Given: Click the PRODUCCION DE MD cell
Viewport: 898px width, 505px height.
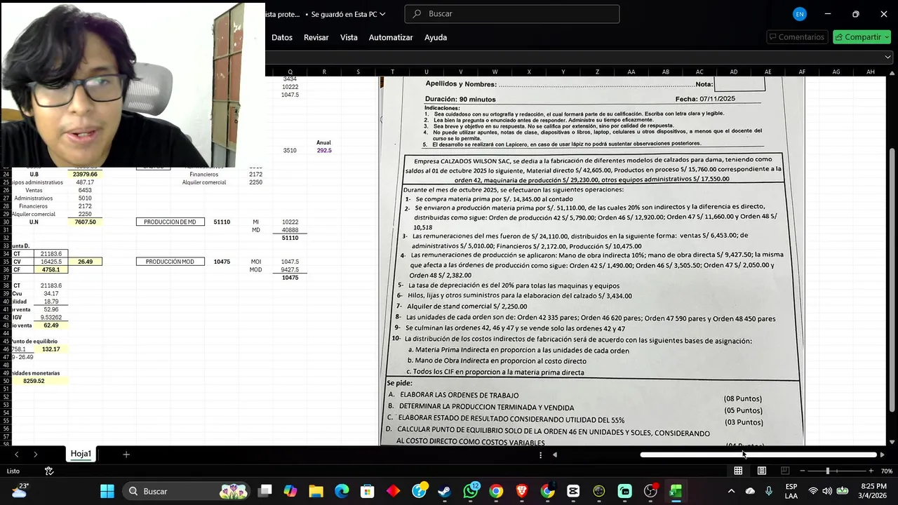Looking at the screenshot, I should point(170,222).
